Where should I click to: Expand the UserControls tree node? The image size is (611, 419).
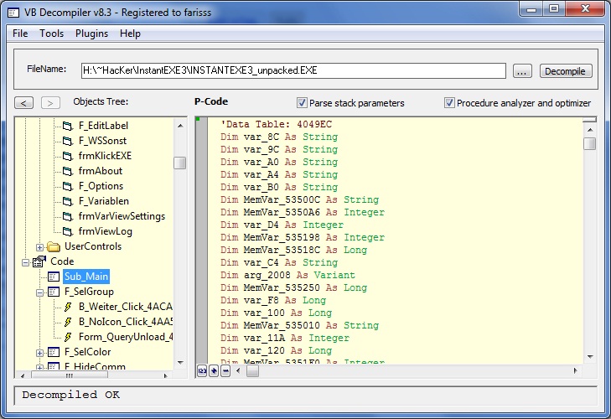click(x=39, y=246)
